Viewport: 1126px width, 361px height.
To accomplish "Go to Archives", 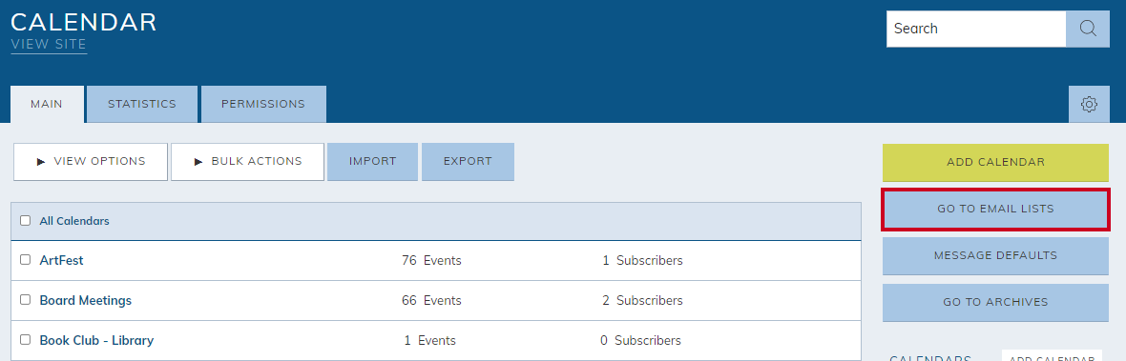I will pos(995,302).
